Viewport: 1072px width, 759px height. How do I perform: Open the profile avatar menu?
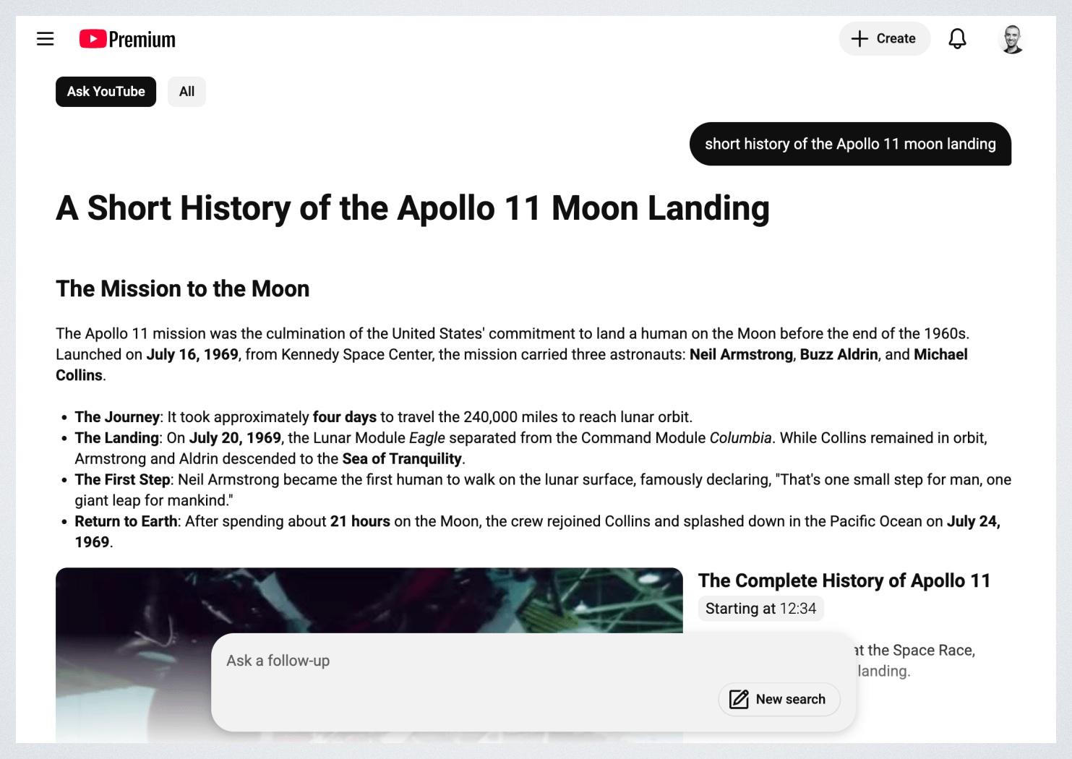point(1011,39)
